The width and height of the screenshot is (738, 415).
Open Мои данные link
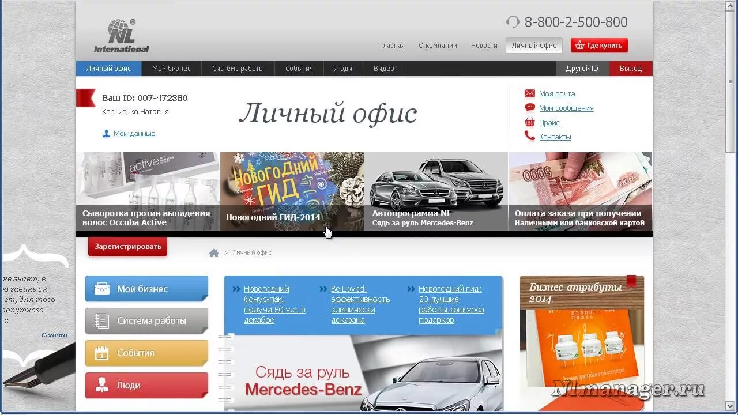134,134
